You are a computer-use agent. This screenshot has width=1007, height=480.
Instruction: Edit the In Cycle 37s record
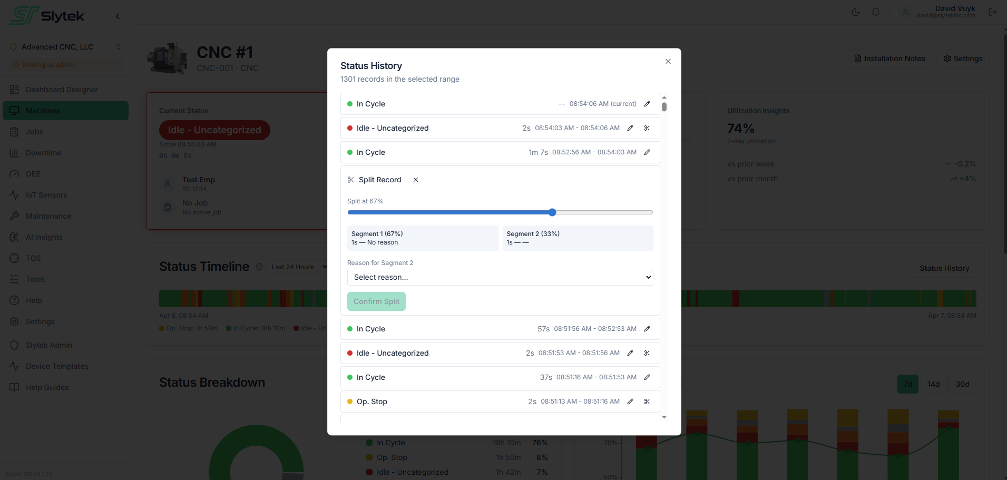pos(647,377)
